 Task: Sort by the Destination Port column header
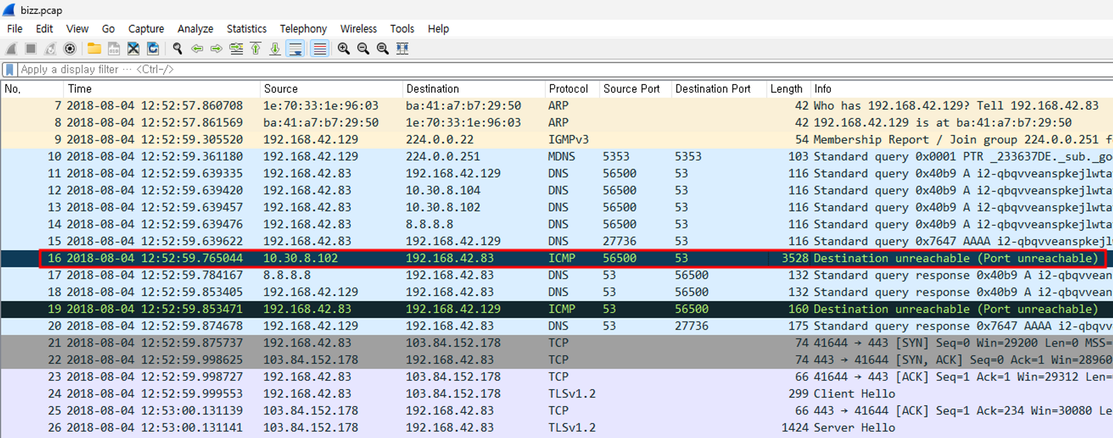(x=718, y=89)
